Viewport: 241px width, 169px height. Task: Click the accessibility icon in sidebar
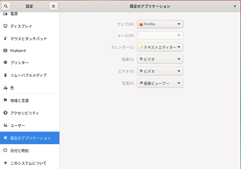coord(6,113)
